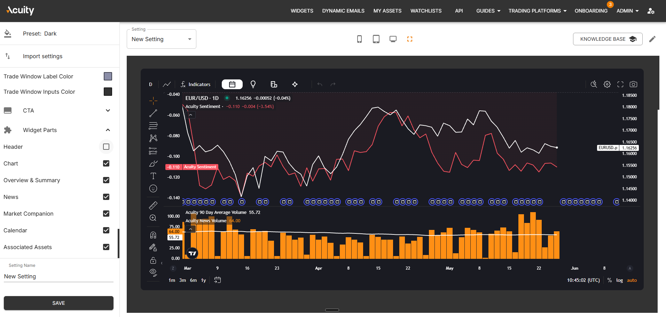Viewport: 666px width, 317px height.
Task: Expand the CTA section
Action: point(108,110)
